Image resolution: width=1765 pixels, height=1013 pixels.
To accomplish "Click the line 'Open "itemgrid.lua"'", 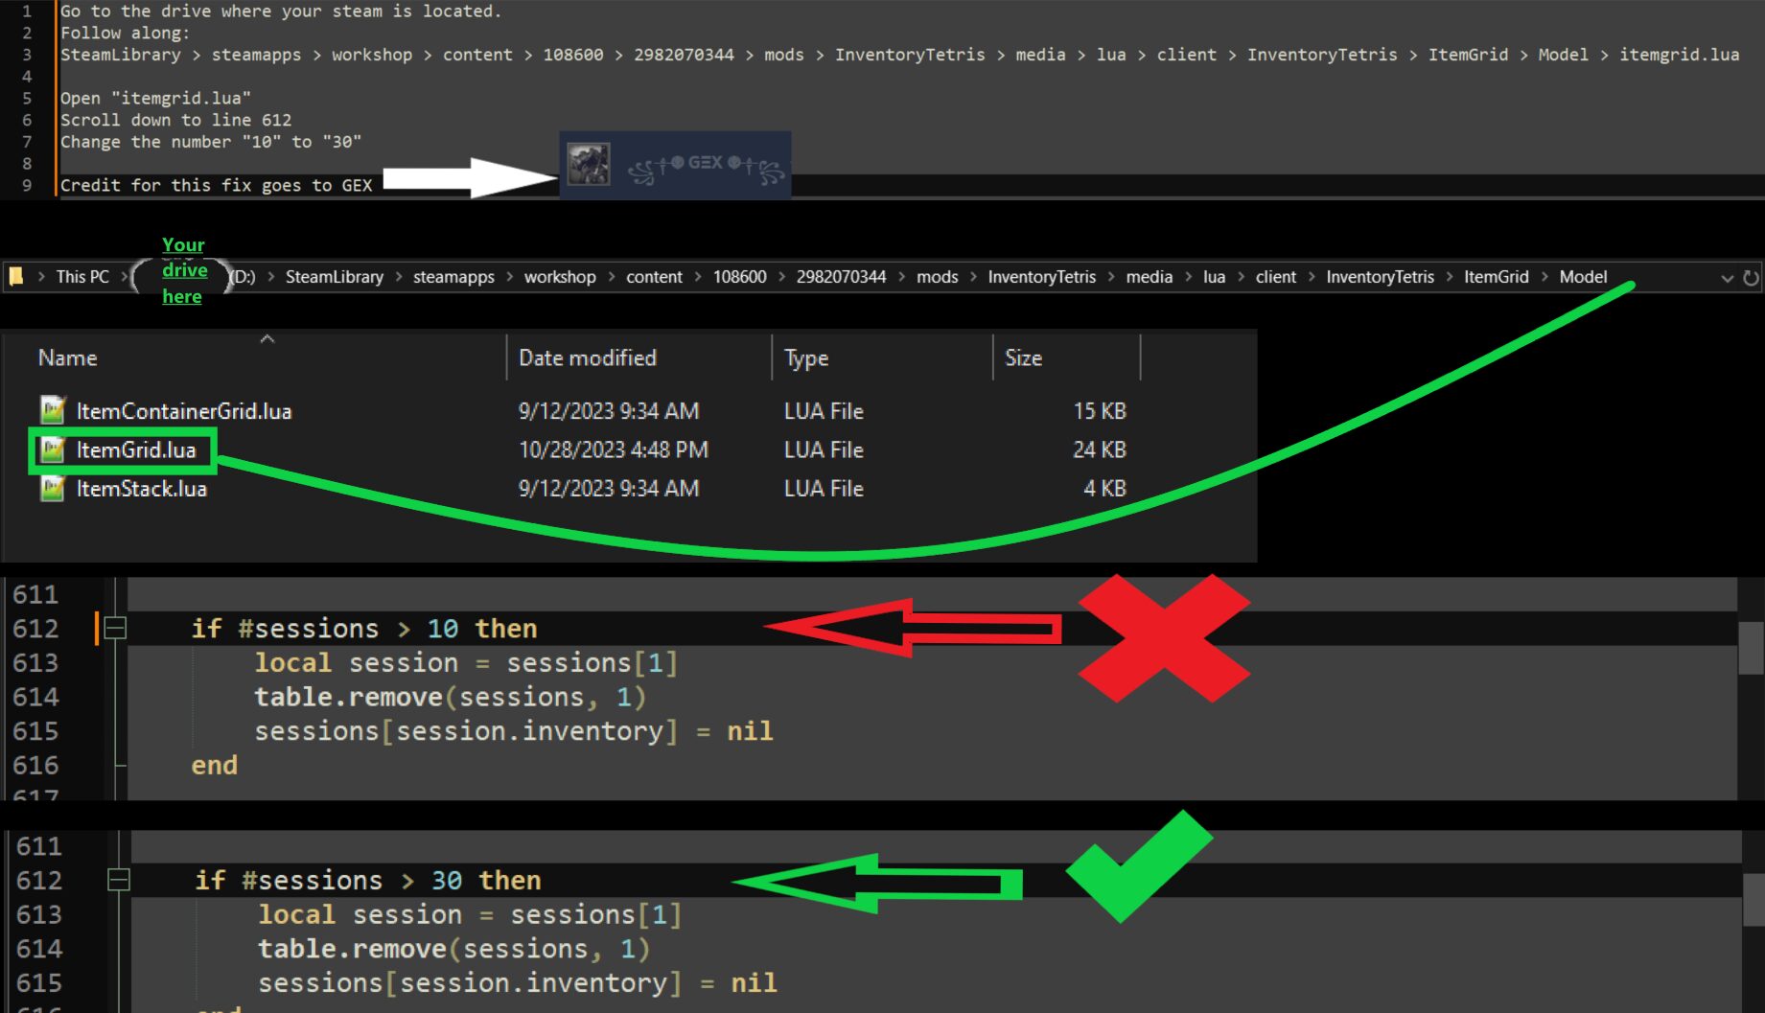I will [155, 98].
